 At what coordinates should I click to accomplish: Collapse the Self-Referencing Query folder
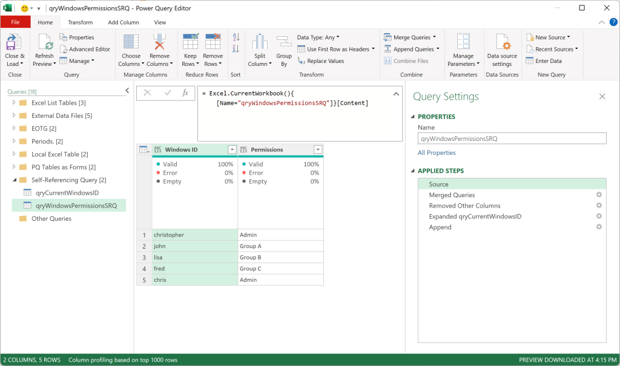pyautogui.click(x=15, y=180)
